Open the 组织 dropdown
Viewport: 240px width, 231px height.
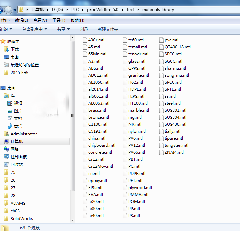pyautogui.click(x=6, y=29)
